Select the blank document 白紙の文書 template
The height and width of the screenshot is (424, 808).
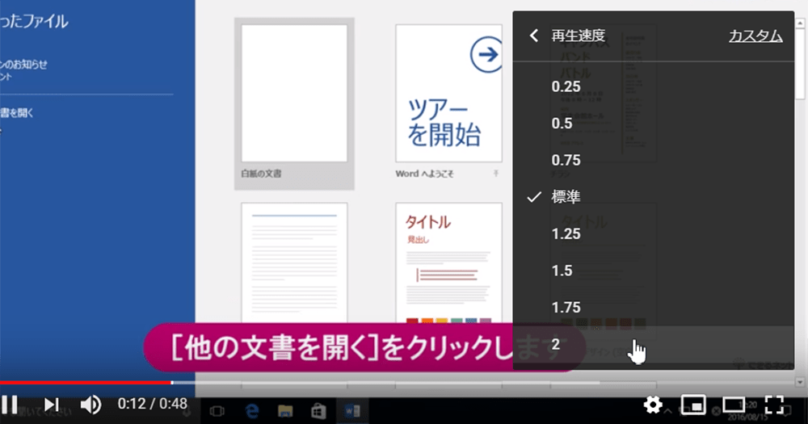click(x=294, y=103)
